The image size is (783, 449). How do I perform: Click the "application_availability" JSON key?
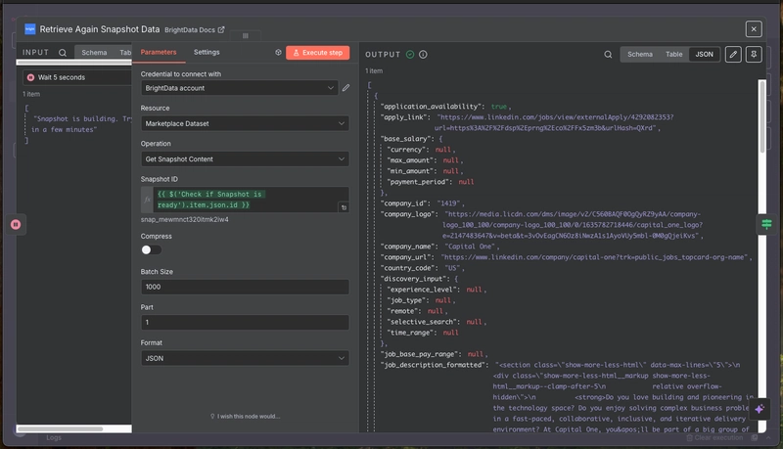[432, 107]
